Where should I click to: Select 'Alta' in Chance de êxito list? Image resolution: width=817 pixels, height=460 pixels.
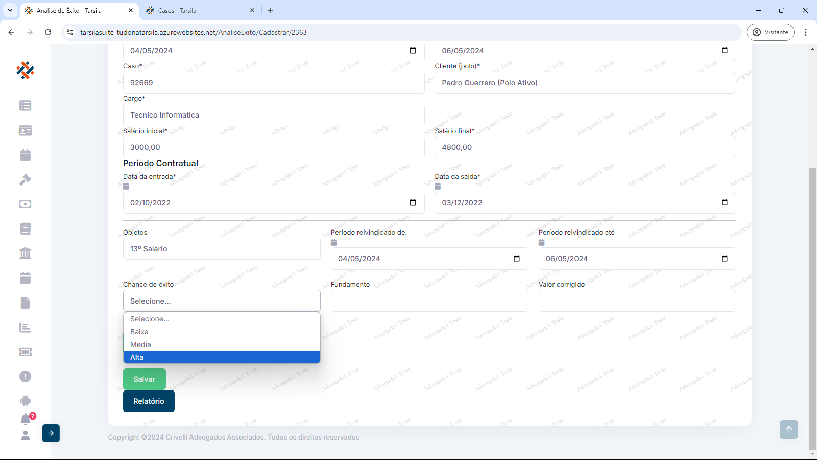coord(222,357)
